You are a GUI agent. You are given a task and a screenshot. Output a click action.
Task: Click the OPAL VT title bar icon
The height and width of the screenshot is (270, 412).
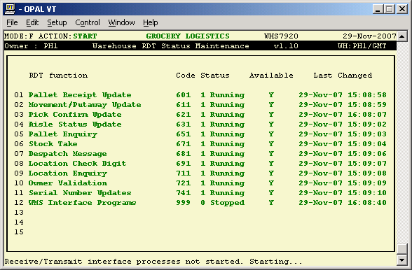11,8
